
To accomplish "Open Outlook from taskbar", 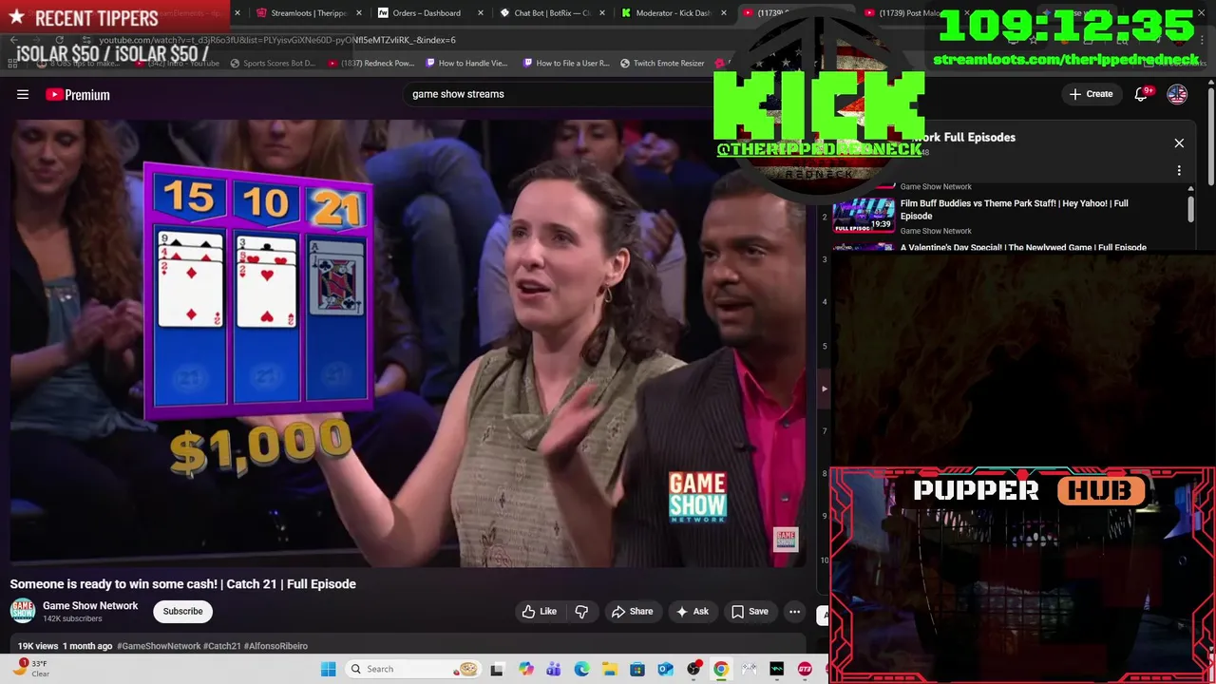I will tap(666, 669).
